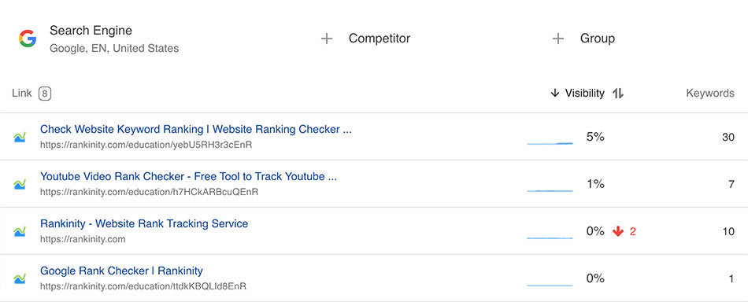The height and width of the screenshot is (302, 748).
Task: Click the red down arrow showing 2
Action: coord(618,231)
